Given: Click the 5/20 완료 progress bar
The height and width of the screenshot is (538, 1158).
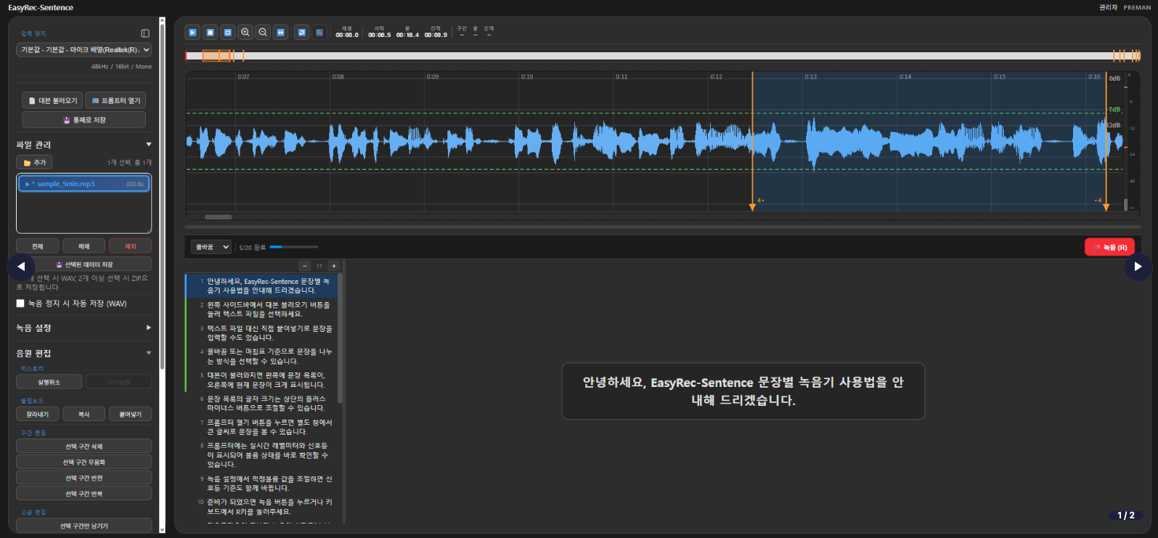Looking at the screenshot, I should coord(293,248).
